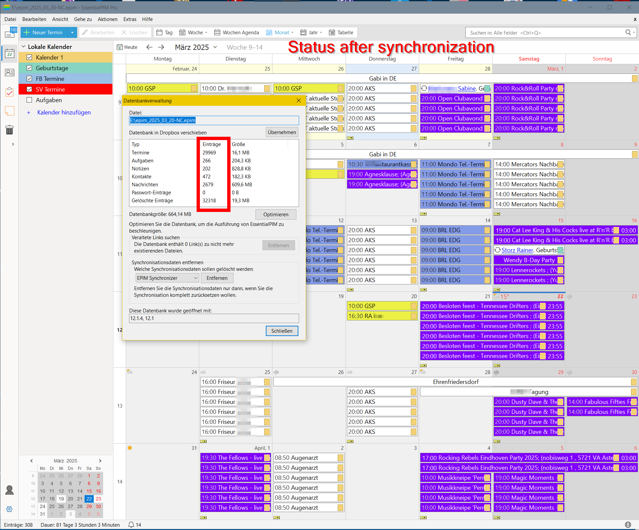Viewport: 639px width, 530px height.
Task: Open the Extras menu
Action: (x=130, y=19)
